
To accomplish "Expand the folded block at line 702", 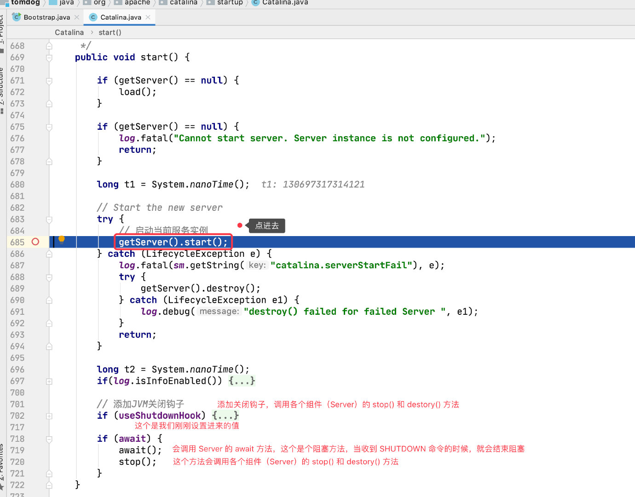I will 49,416.
